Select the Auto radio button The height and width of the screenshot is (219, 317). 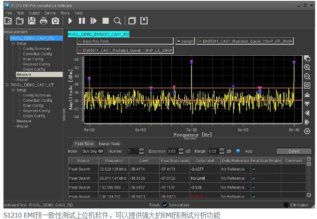point(238,151)
